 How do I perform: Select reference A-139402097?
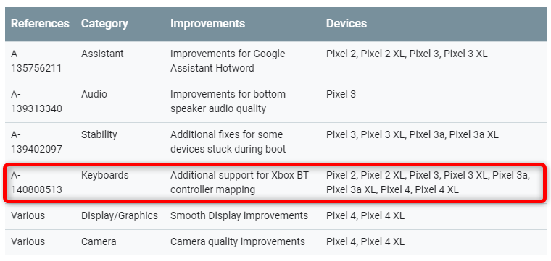[x=36, y=142]
